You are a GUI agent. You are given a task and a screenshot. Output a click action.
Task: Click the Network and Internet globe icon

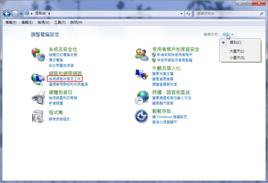coord(38,79)
